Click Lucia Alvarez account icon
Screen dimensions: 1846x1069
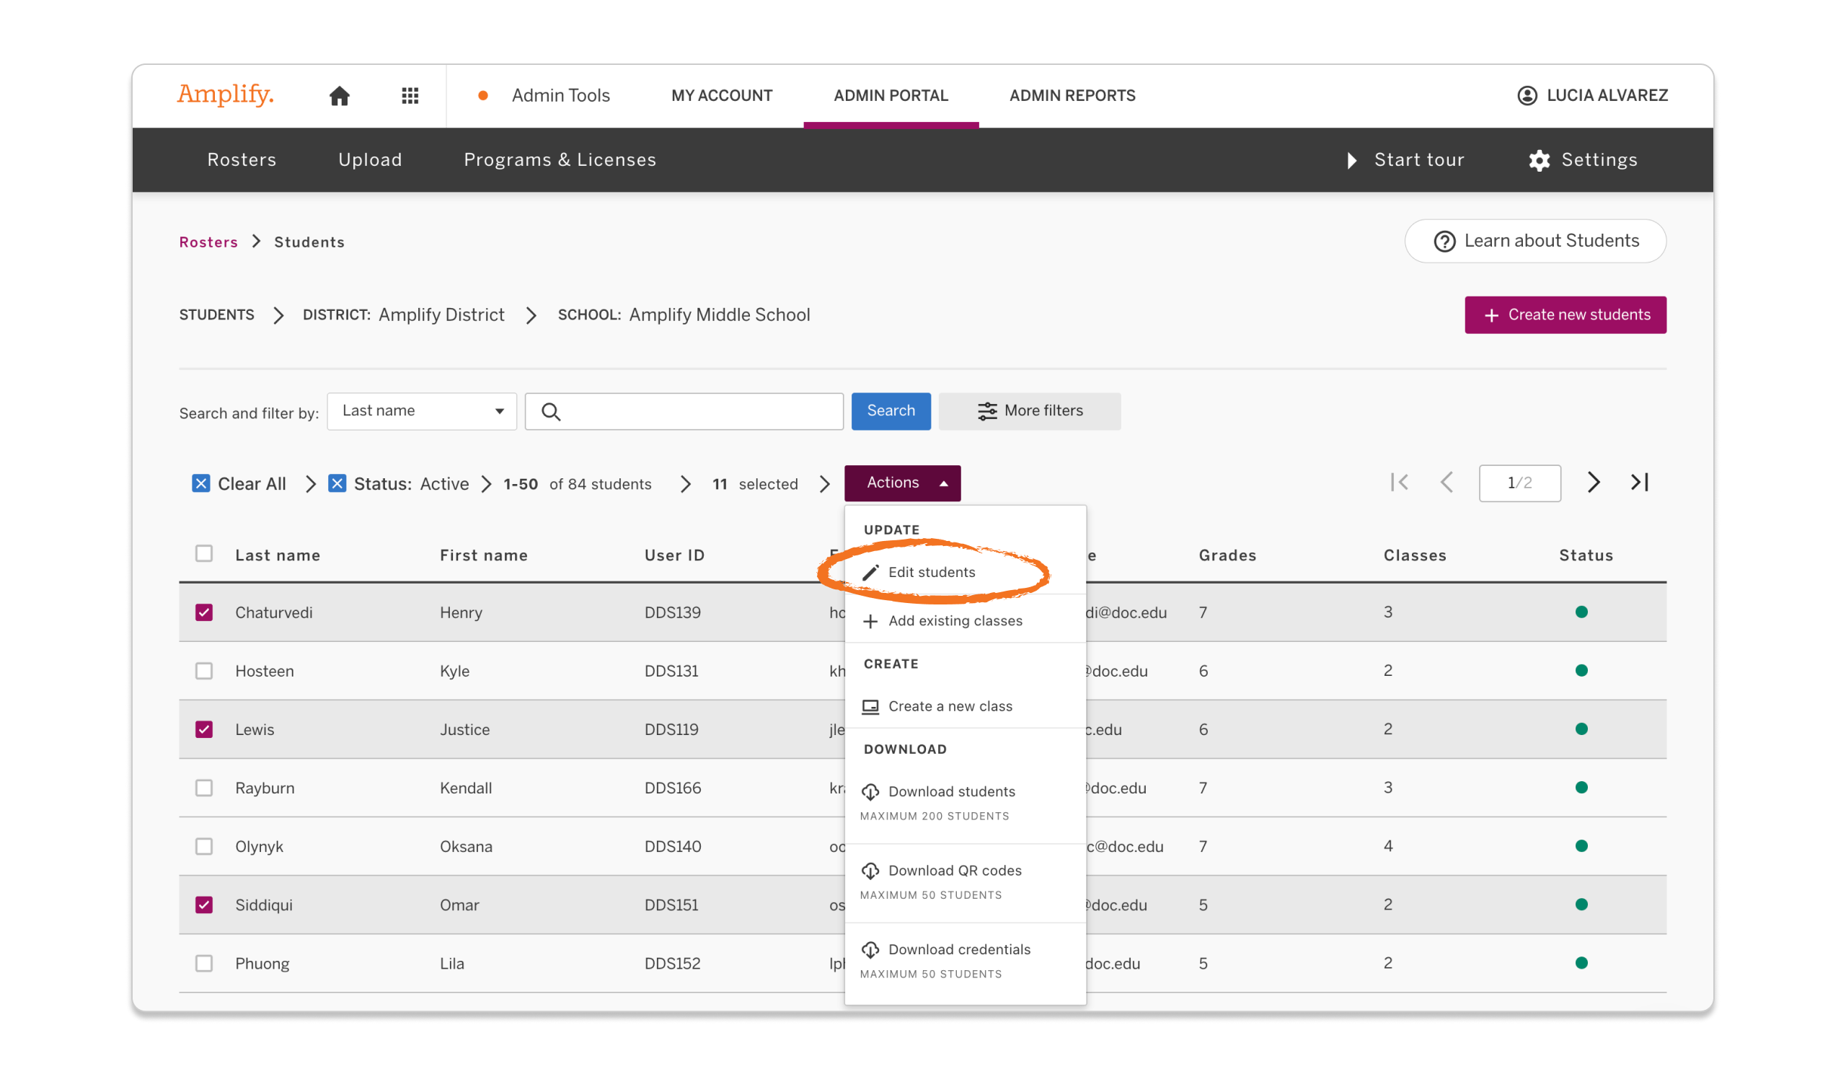point(1527,96)
